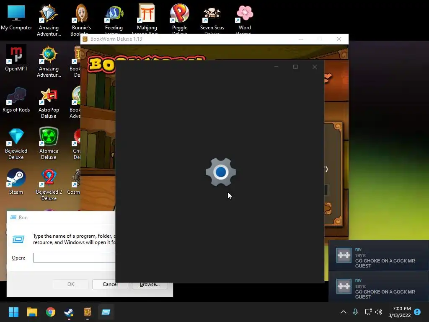This screenshot has height=322, width=429.
Task: Open File Explorer from taskbar
Action: pyautogui.click(x=32, y=312)
